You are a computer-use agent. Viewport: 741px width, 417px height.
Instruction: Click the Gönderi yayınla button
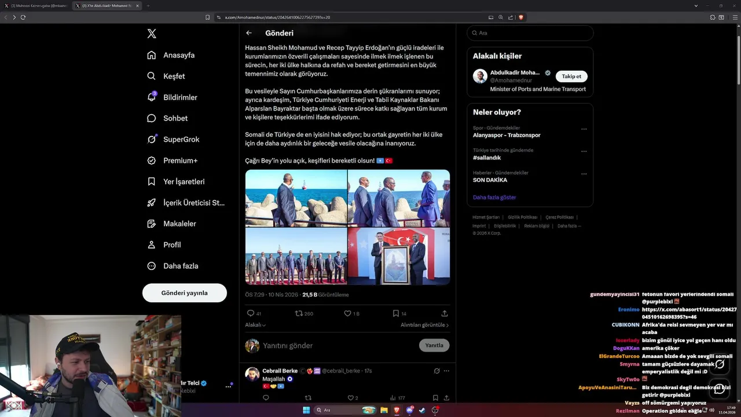click(x=185, y=293)
